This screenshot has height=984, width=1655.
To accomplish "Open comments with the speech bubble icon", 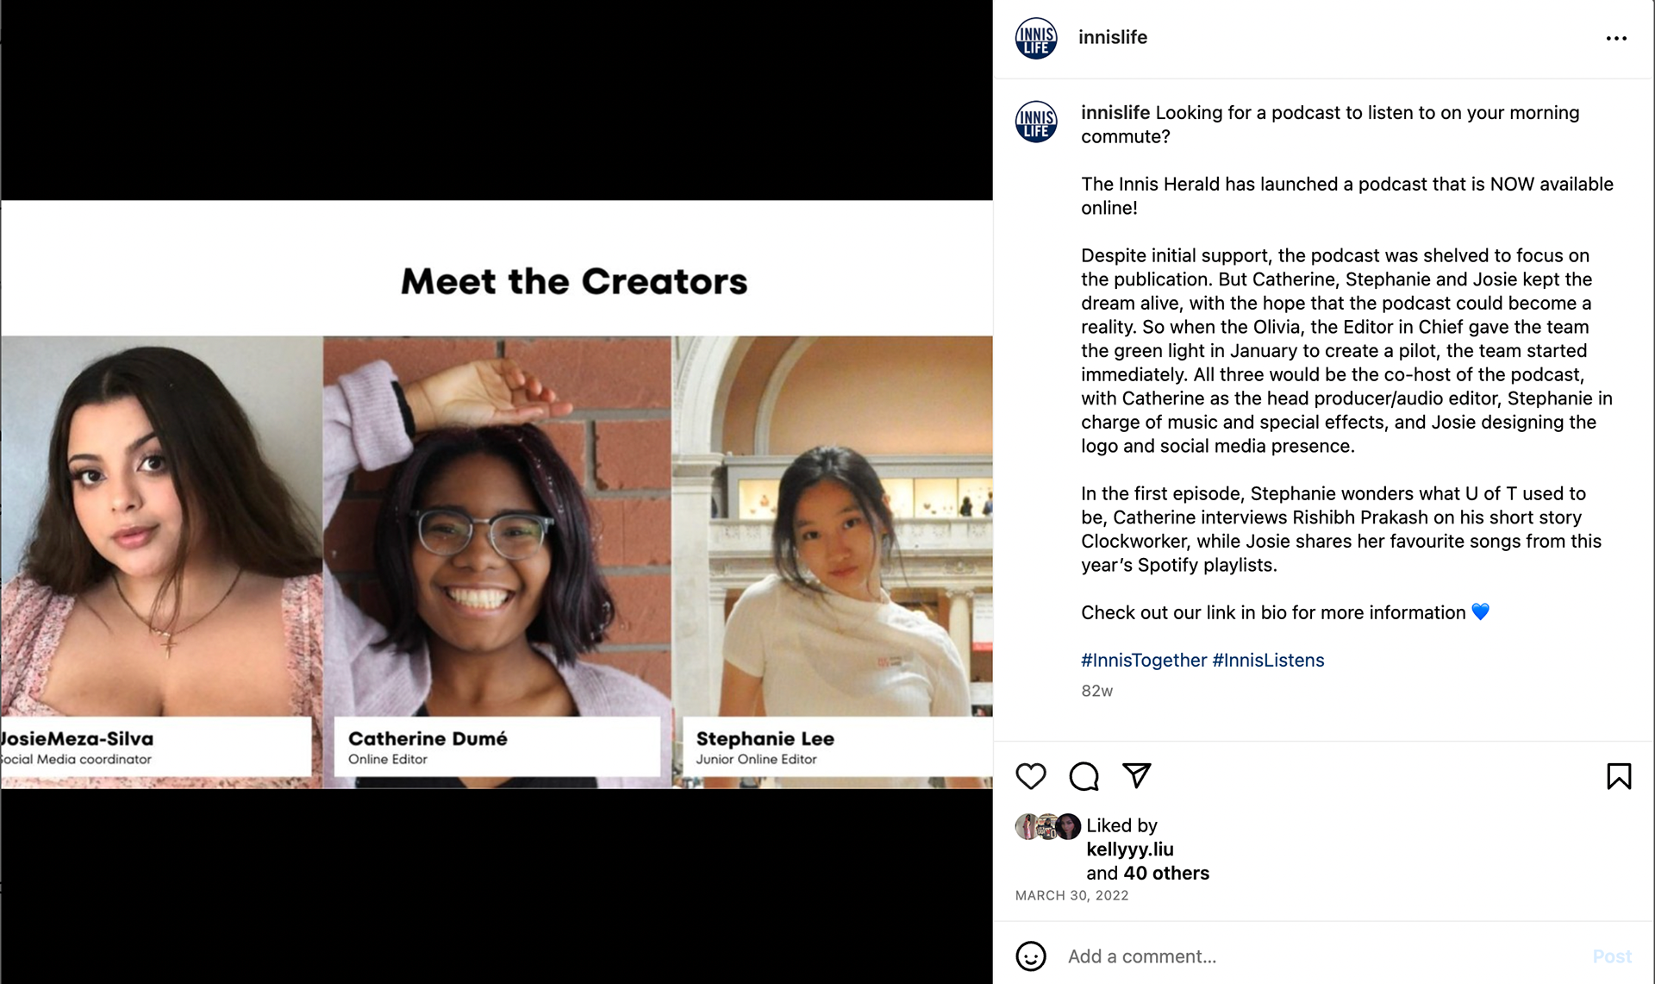I will [x=1084, y=776].
